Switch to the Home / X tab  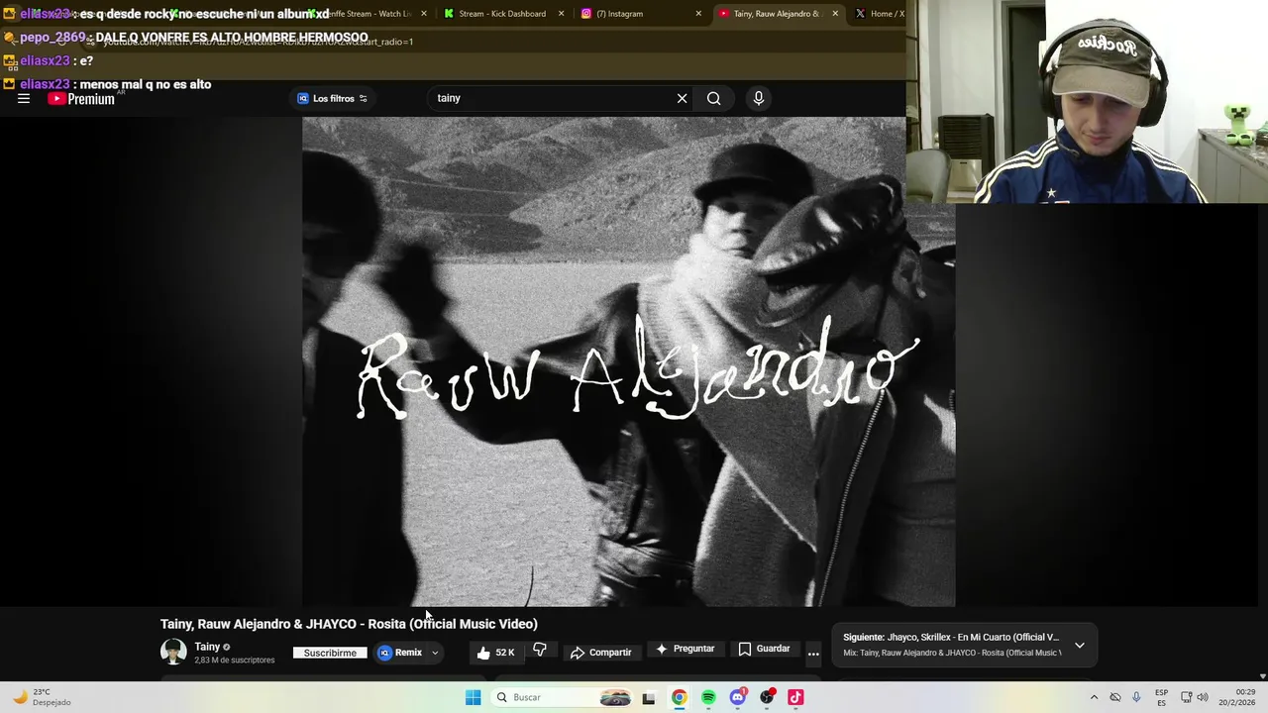881,14
